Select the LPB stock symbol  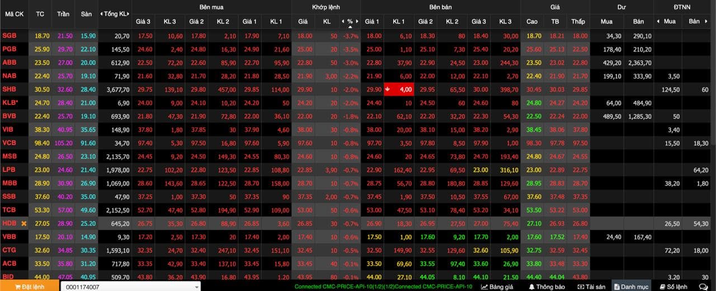point(10,170)
